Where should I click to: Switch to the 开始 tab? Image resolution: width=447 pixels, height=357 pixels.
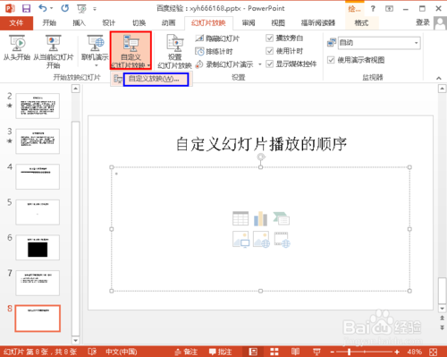coord(49,22)
